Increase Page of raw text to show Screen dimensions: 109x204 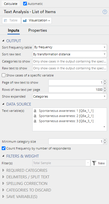105,81
